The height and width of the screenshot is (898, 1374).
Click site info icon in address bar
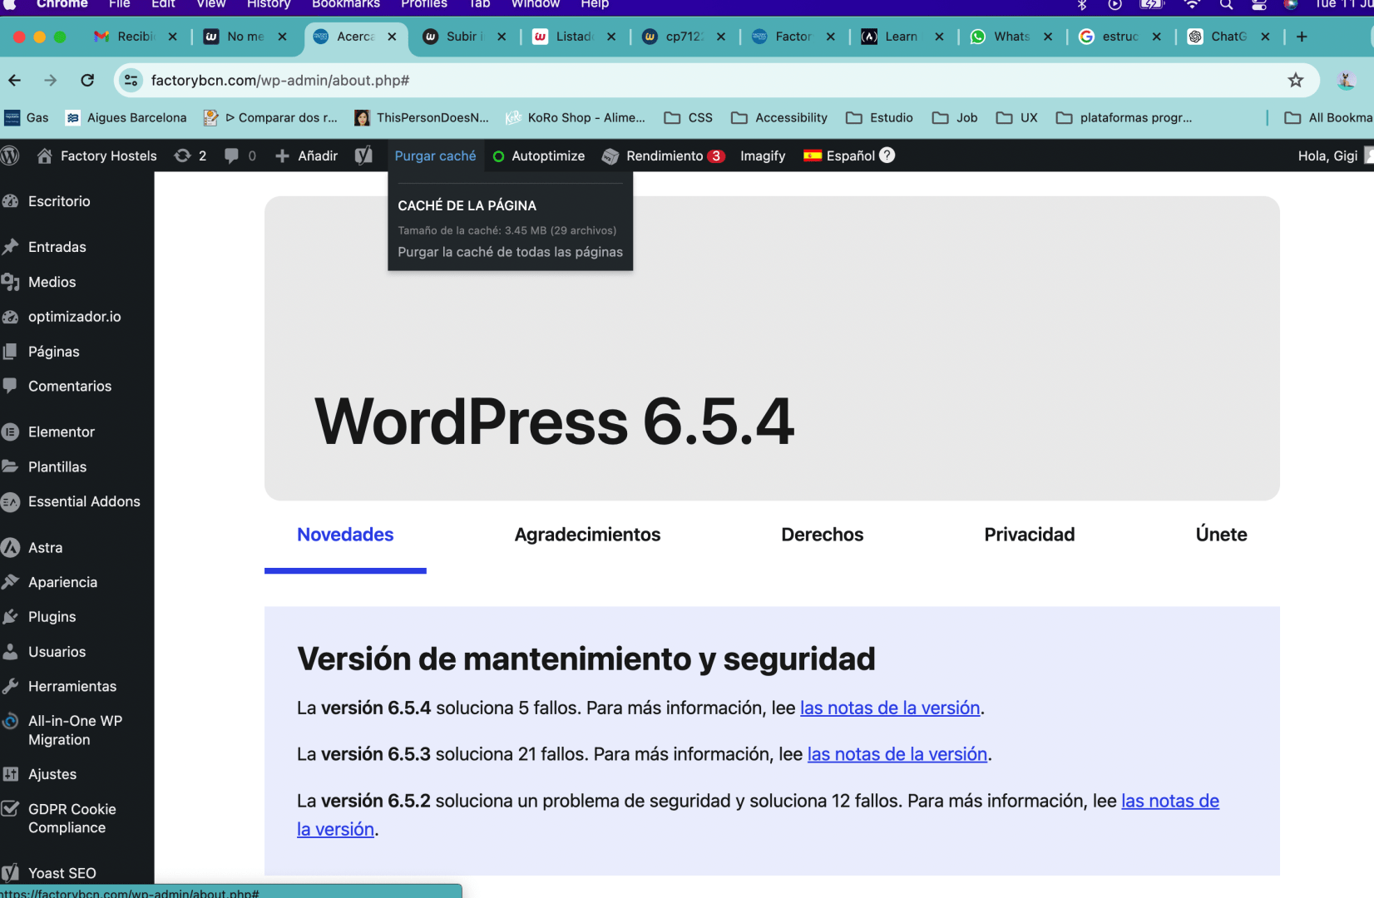[x=131, y=80]
